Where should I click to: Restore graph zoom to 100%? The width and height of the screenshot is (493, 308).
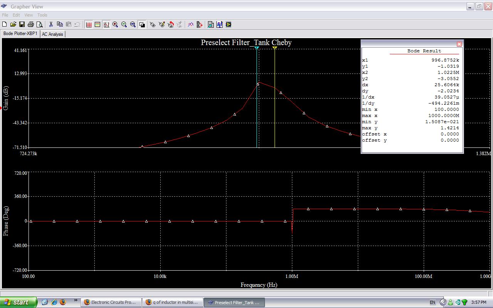pos(133,25)
